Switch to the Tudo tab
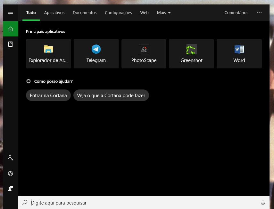 click(31, 13)
